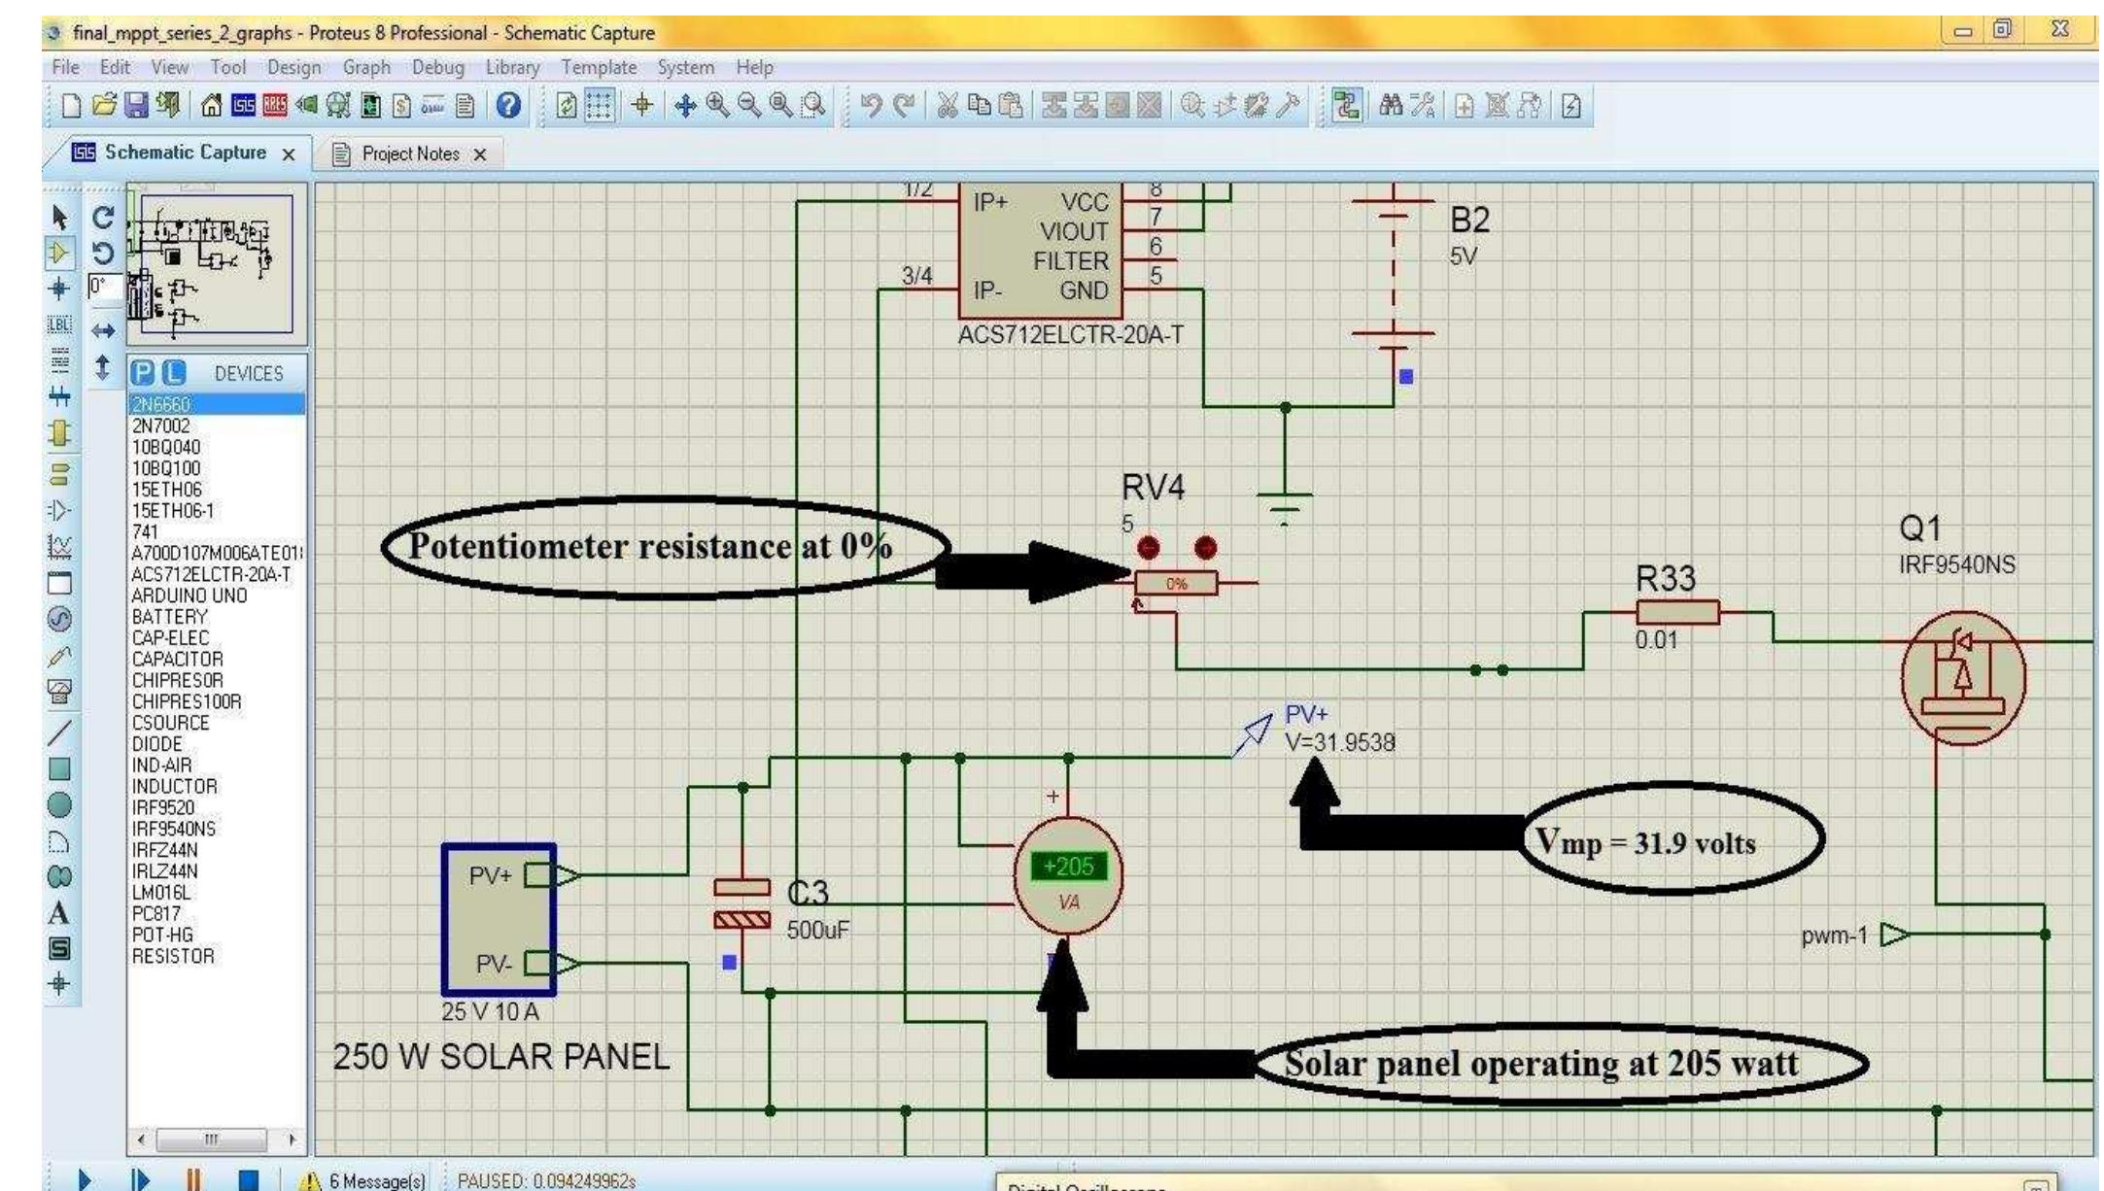Open the Debug menu
Screen dimensions: 2104x1191
coord(439,70)
